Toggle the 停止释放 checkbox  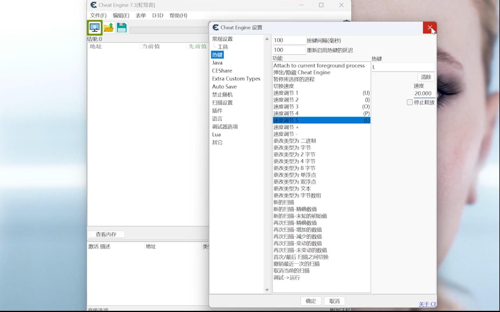[410, 102]
